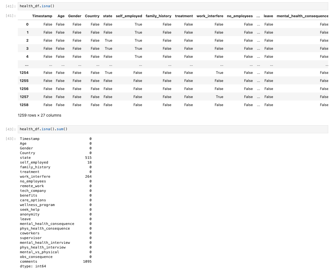Click the Country column header

tap(92, 16)
